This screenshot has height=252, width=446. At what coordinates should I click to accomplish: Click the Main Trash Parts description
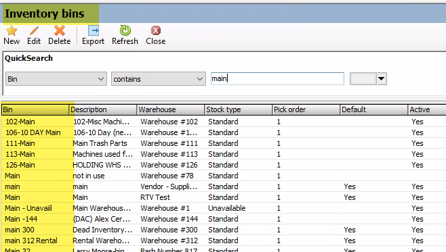tap(100, 143)
